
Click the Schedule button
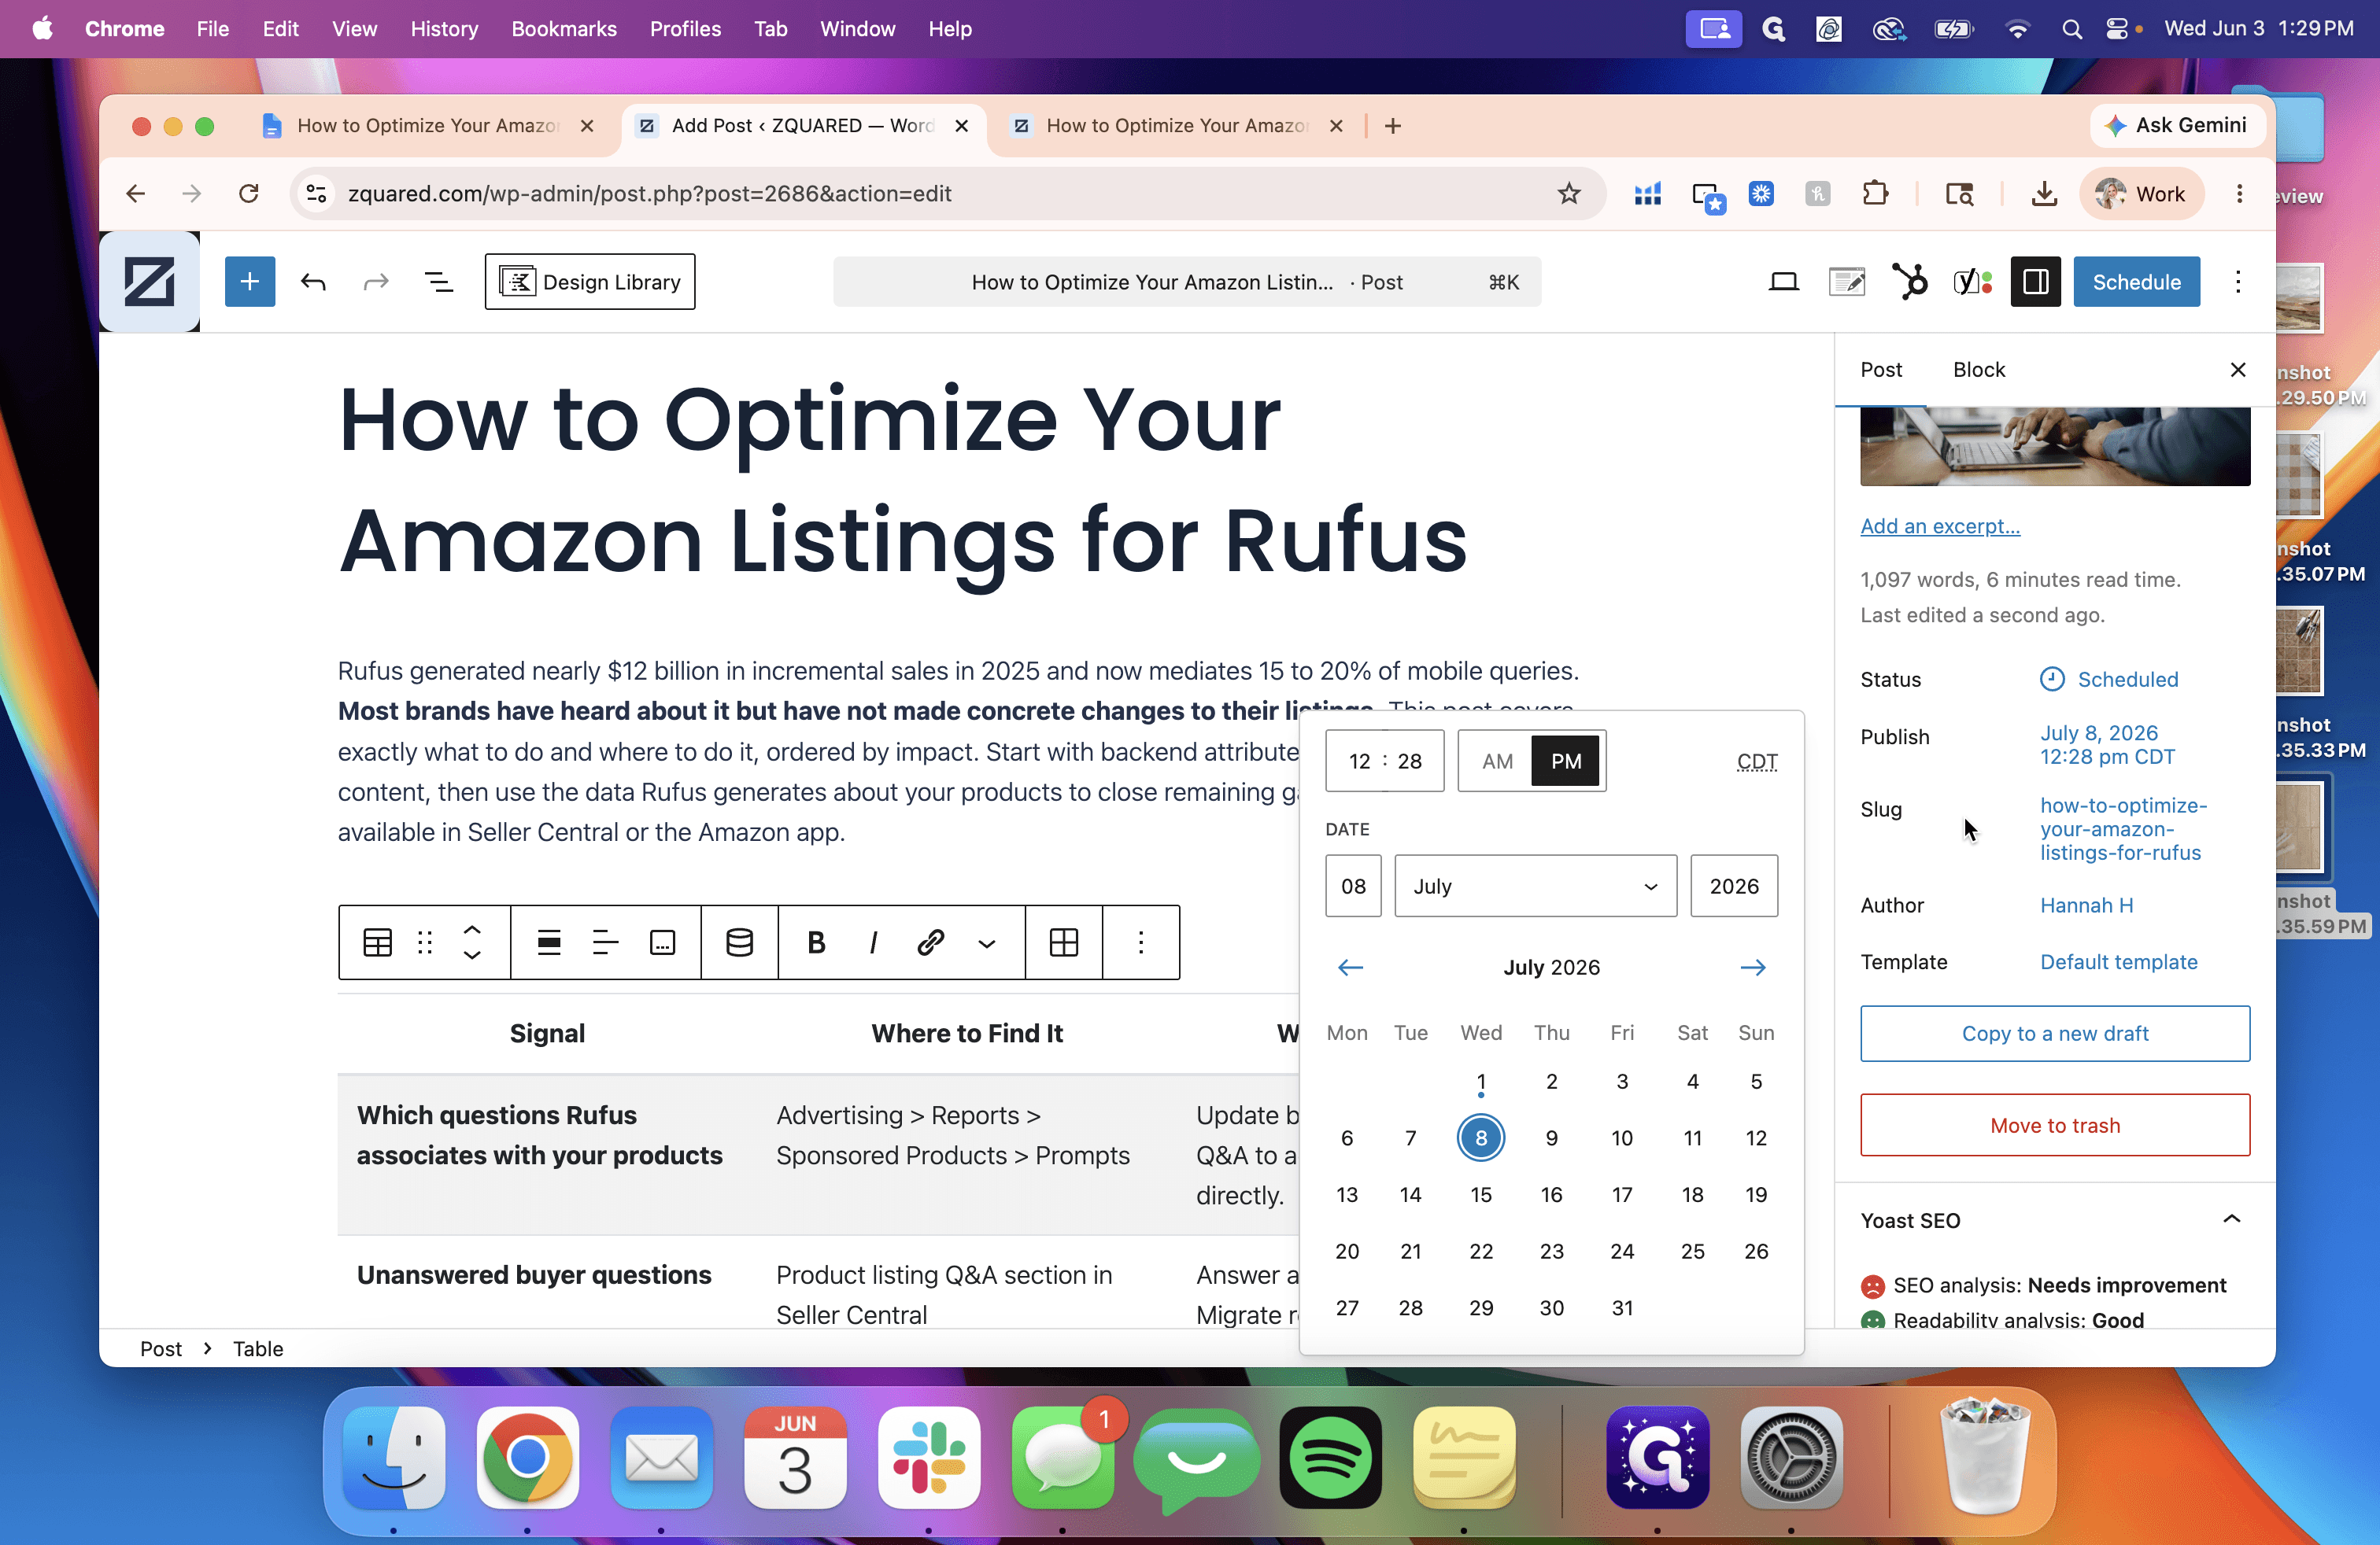(x=2136, y=282)
